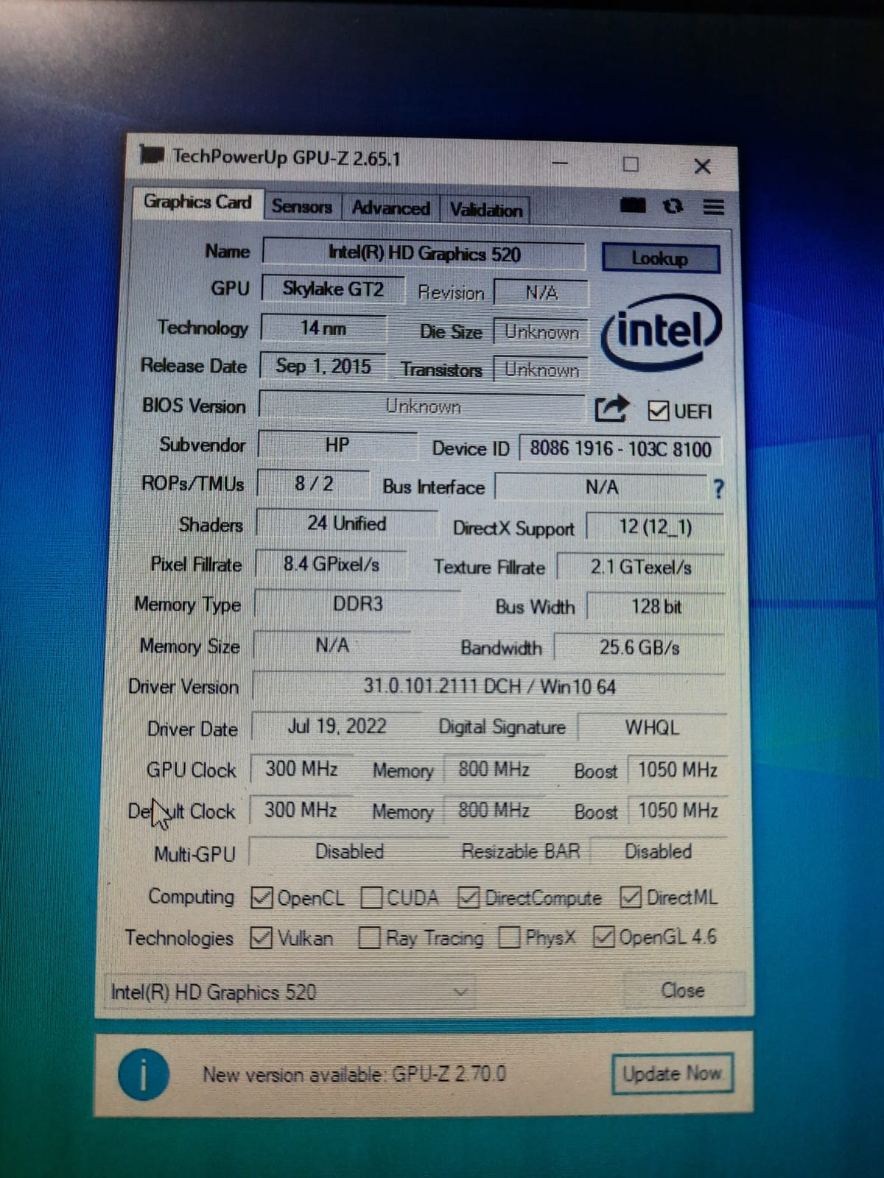Screen dimensions: 884x1178
Task: Toggle the CUDA checkbox
Action: (x=371, y=898)
